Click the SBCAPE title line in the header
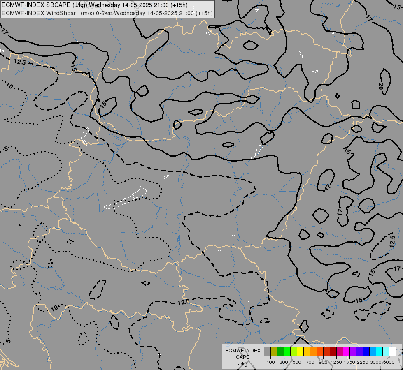403x370 pixels. (x=95, y=5)
